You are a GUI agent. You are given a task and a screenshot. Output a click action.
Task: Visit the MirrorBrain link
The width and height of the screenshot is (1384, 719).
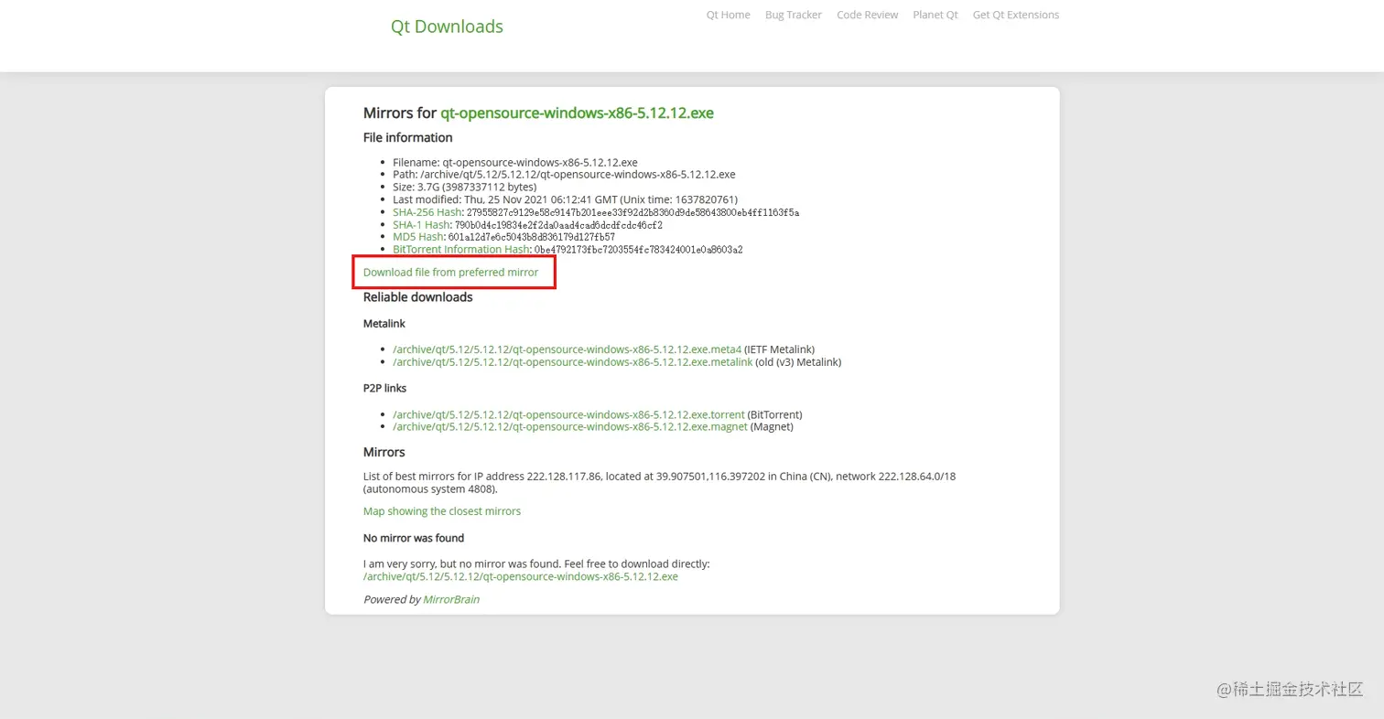click(x=451, y=599)
